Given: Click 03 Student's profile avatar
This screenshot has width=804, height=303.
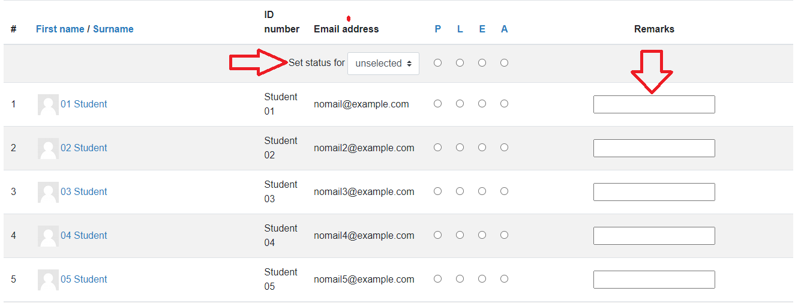Looking at the screenshot, I should click(48, 192).
